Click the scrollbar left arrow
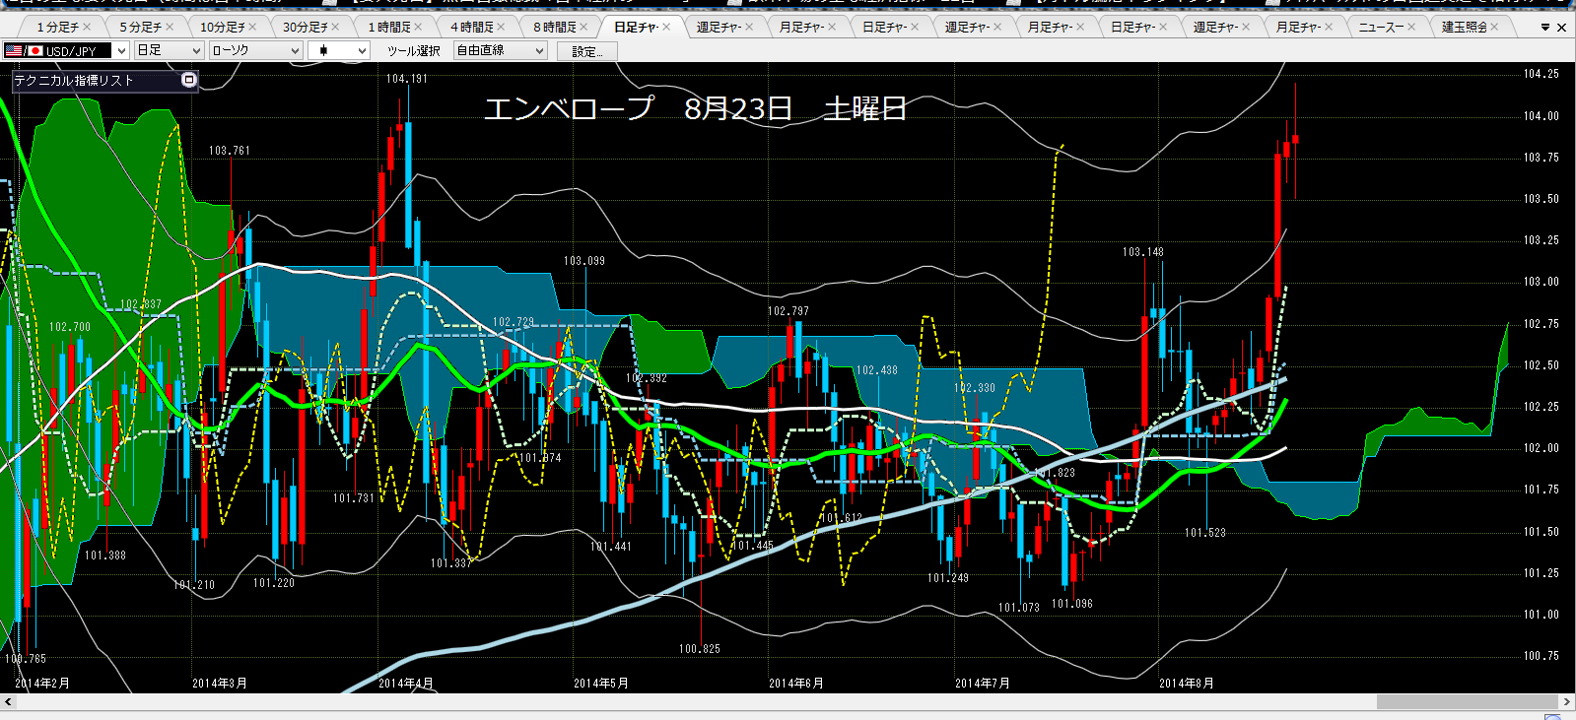This screenshot has width=1576, height=720. (8, 702)
